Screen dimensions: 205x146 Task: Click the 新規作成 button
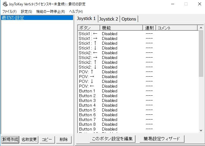coord(10,139)
